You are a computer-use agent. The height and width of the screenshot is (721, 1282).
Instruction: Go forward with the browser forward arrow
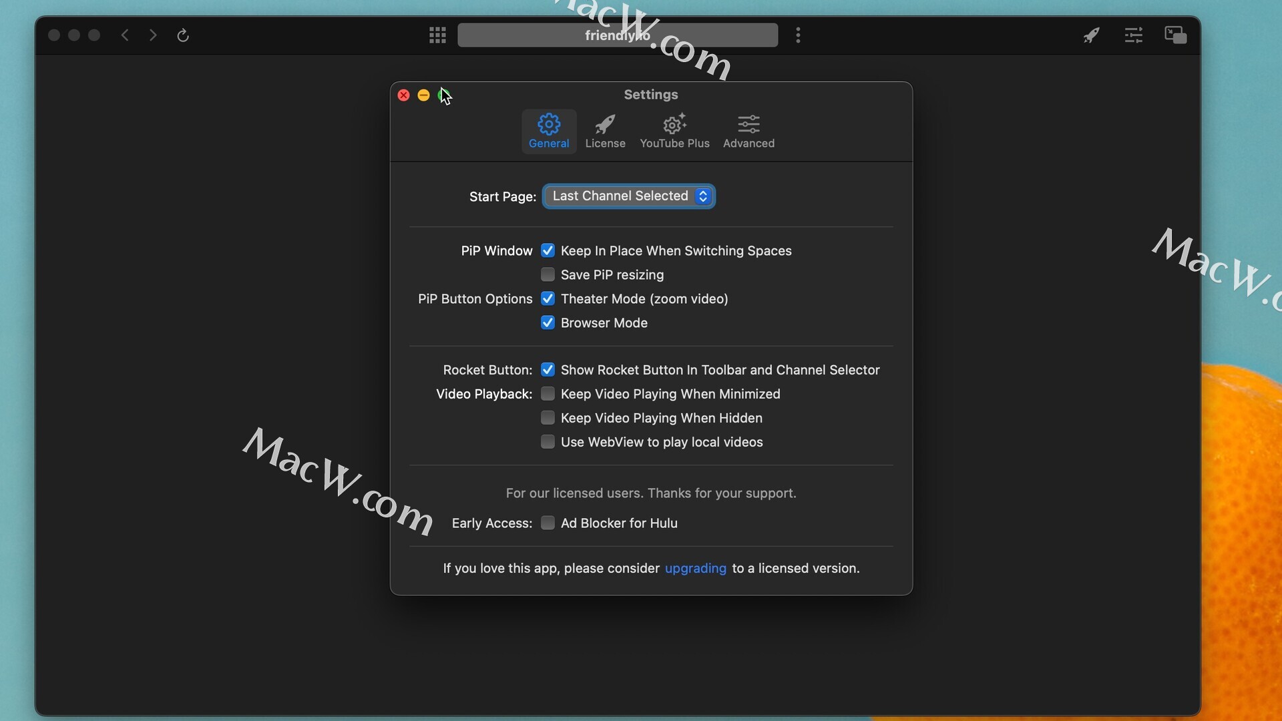[x=153, y=35]
